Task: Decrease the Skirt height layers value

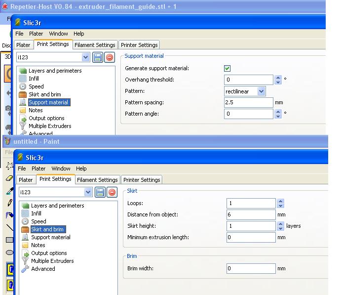Action: (x=281, y=228)
